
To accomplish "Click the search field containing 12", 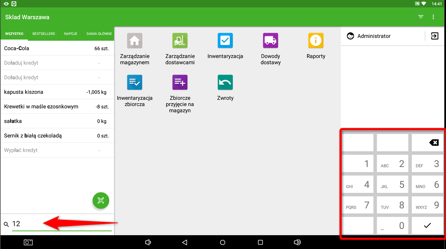I will [61, 224].
